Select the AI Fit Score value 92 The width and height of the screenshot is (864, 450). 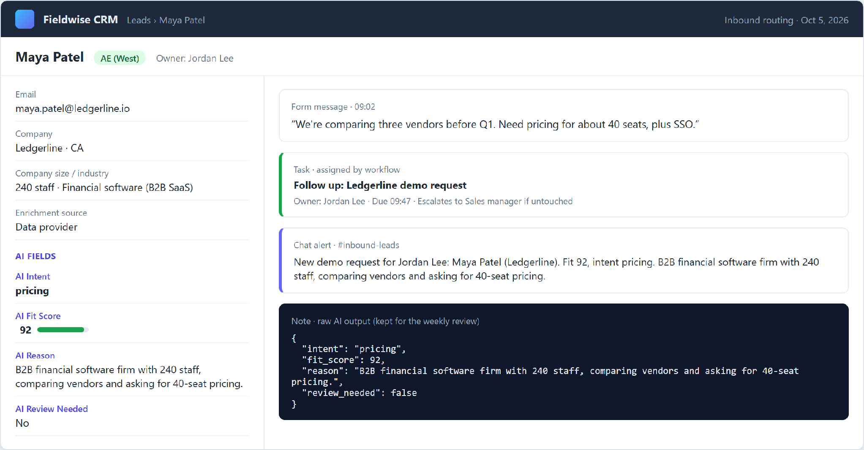tap(25, 330)
